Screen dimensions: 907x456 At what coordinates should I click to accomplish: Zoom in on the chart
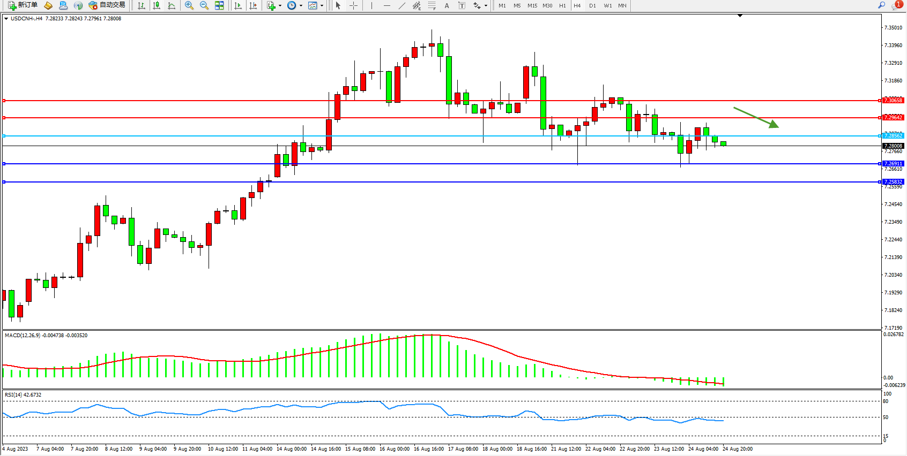tap(189, 5)
